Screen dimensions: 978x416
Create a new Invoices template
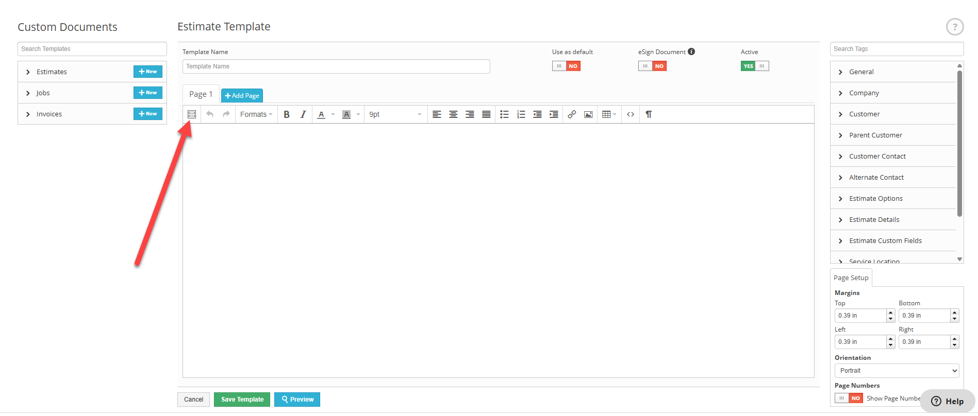(148, 114)
